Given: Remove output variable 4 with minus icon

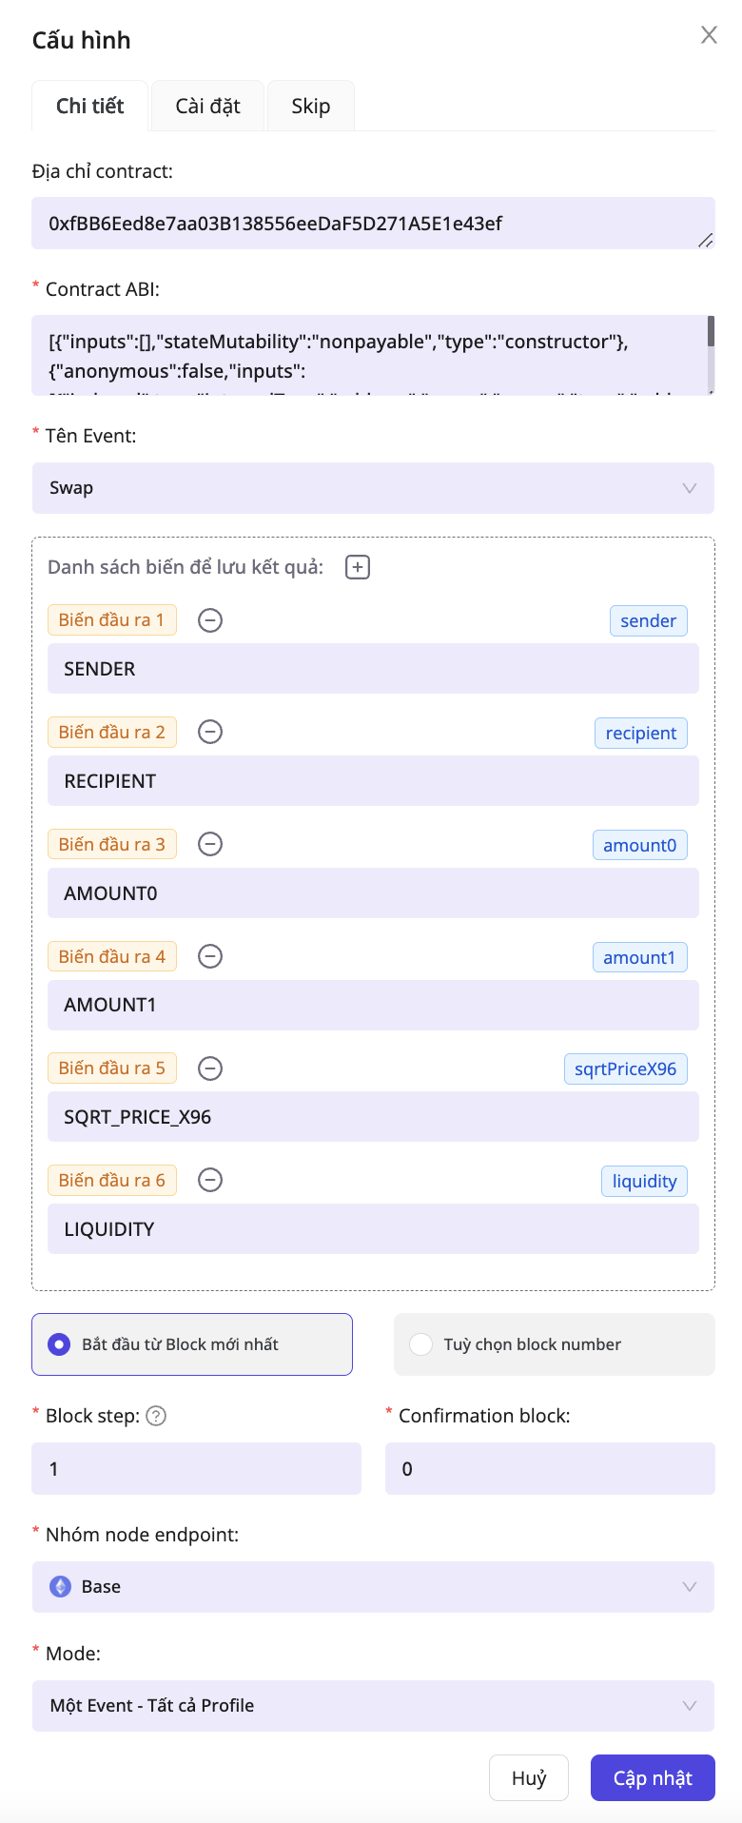Looking at the screenshot, I should 210,956.
